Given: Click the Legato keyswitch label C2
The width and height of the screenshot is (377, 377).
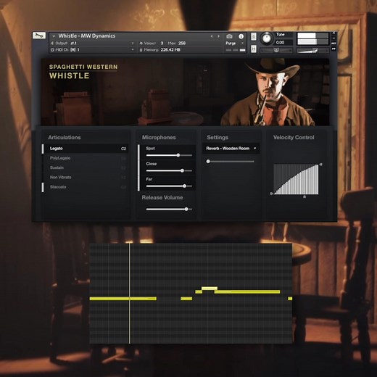Looking at the screenshot, I should [123, 149].
